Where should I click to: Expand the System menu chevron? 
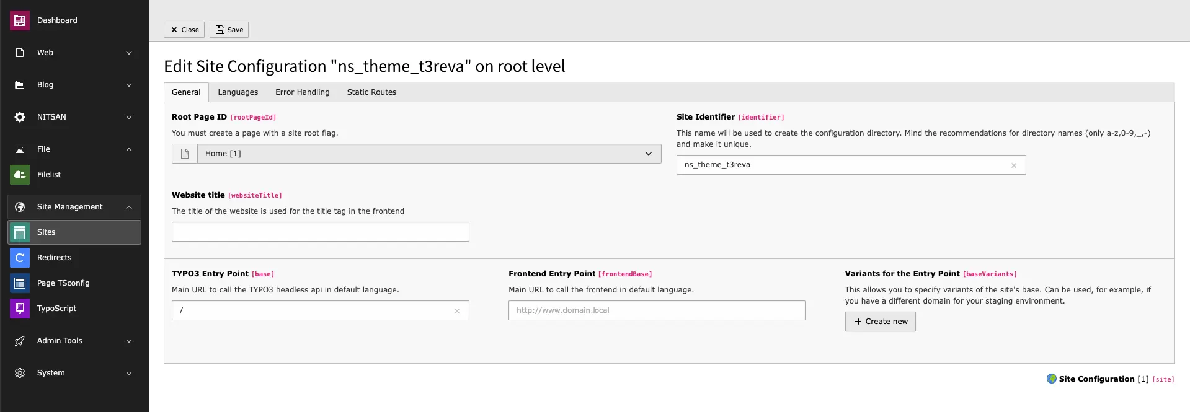[129, 373]
